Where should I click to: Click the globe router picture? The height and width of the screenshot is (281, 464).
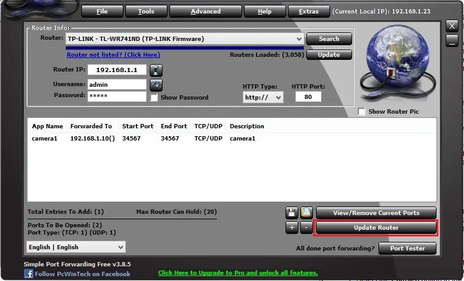[x=397, y=63]
